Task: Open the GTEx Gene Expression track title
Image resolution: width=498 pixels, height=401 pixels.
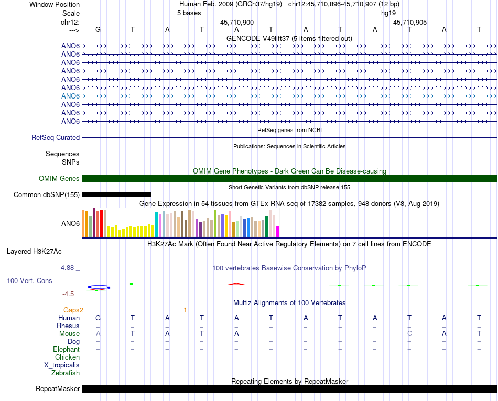Action: point(289,204)
